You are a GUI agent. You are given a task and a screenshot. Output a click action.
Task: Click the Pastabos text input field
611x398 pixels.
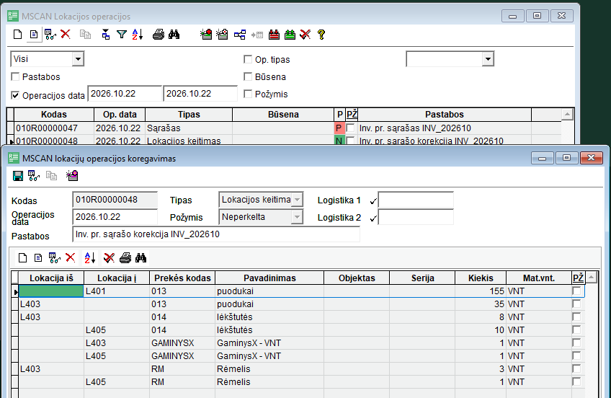[216, 234]
